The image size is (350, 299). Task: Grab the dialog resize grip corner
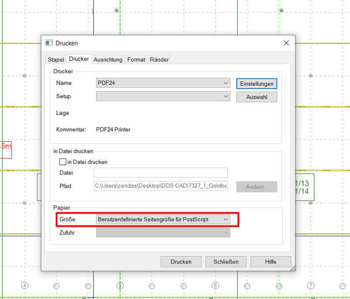[292, 268]
